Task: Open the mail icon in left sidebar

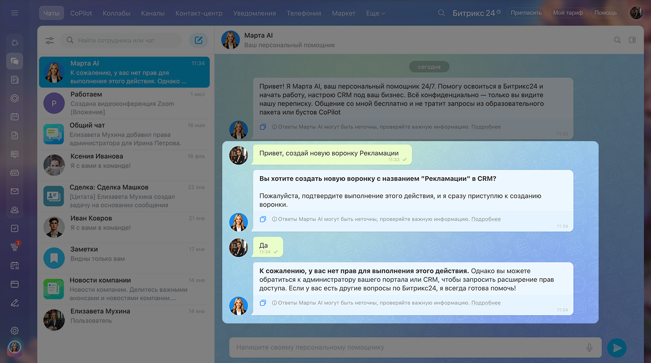Action: coord(15,191)
